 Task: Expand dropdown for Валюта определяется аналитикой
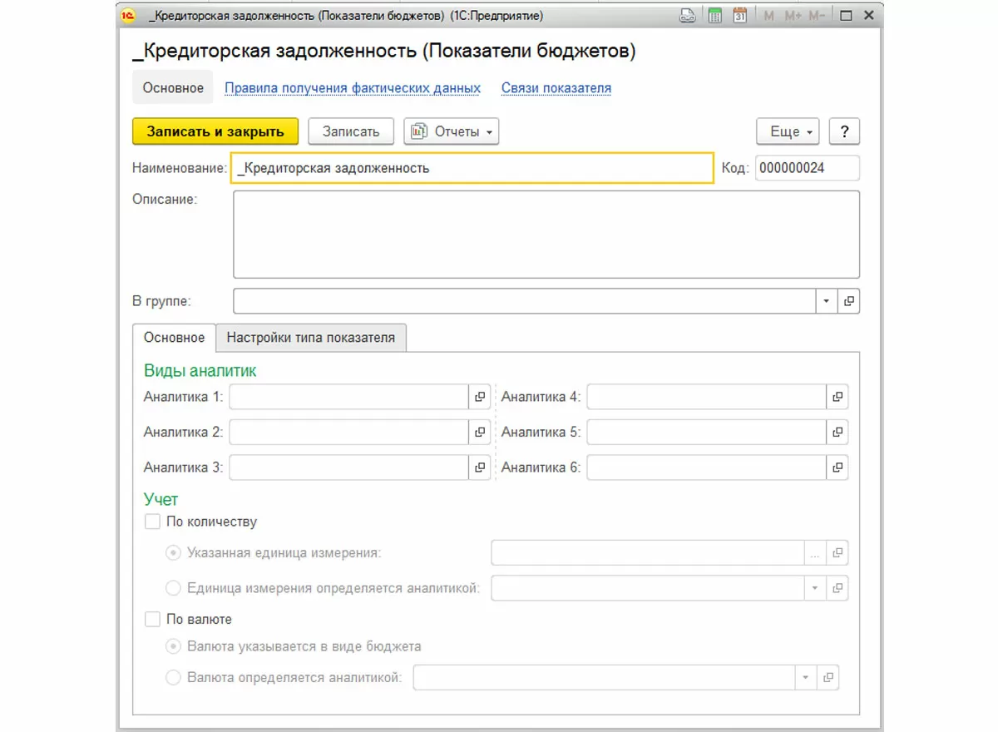pos(805,678)
